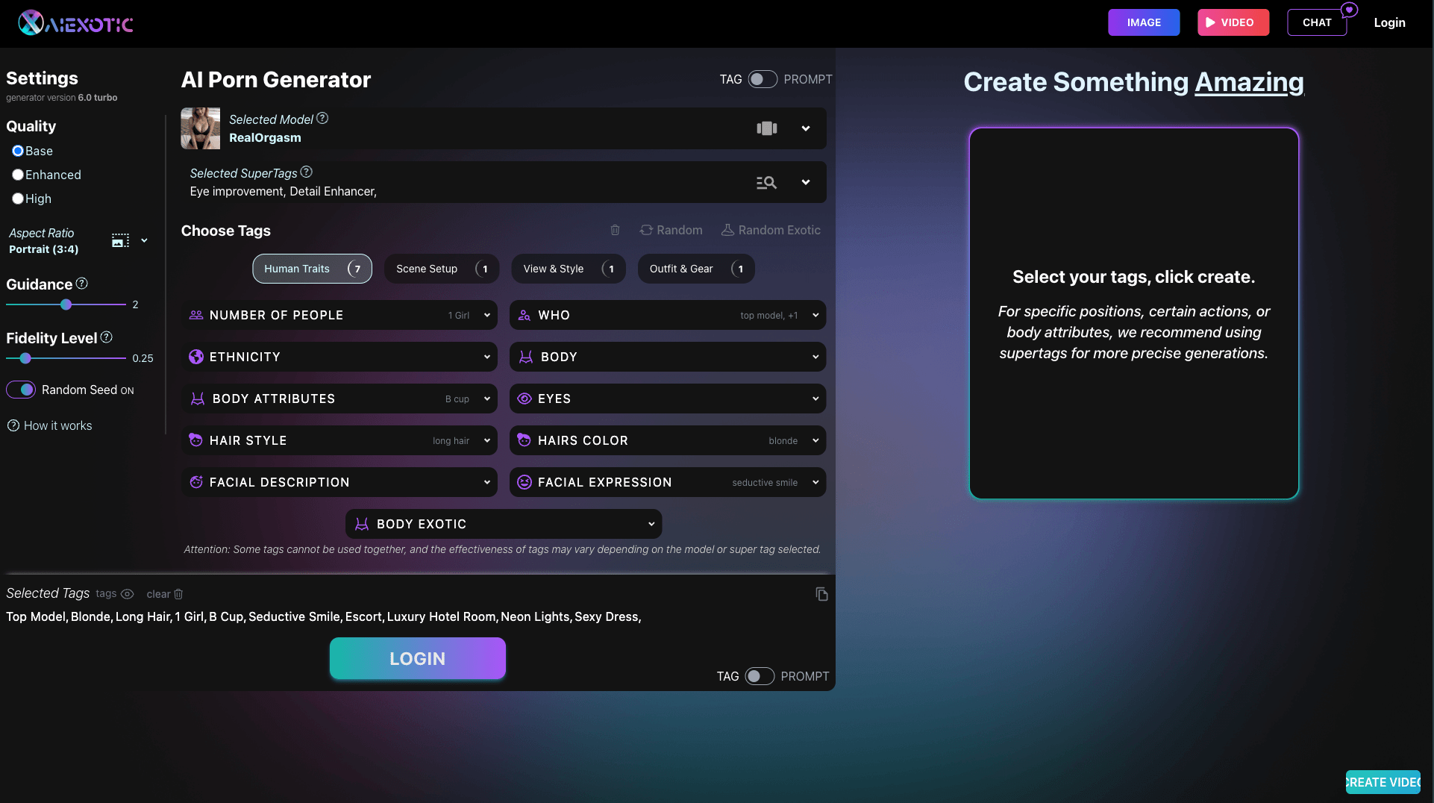The width and height of the screenshot is (1434, 803).
Task: Open the Hair Style dropdown
Action: click(x=339, y=440)
